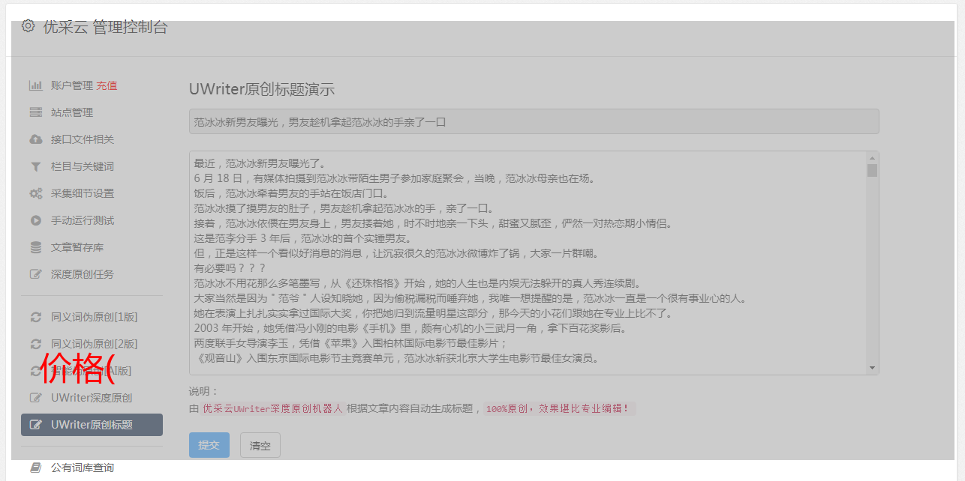Click the edit icon for UWriter深度原创
Viewport: 965px width, 481px height.
tap(35, 398)
